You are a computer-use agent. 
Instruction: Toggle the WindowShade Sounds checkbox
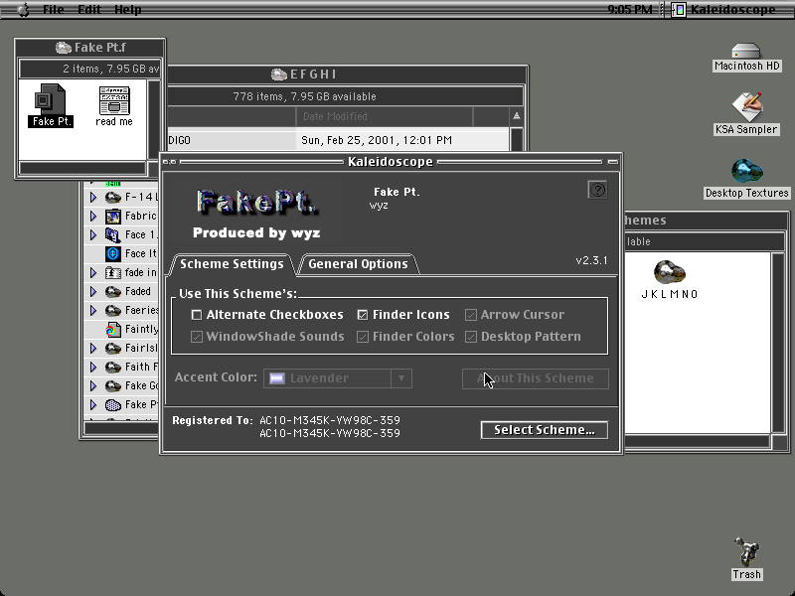pyautogui.click(x=196, y=337)
